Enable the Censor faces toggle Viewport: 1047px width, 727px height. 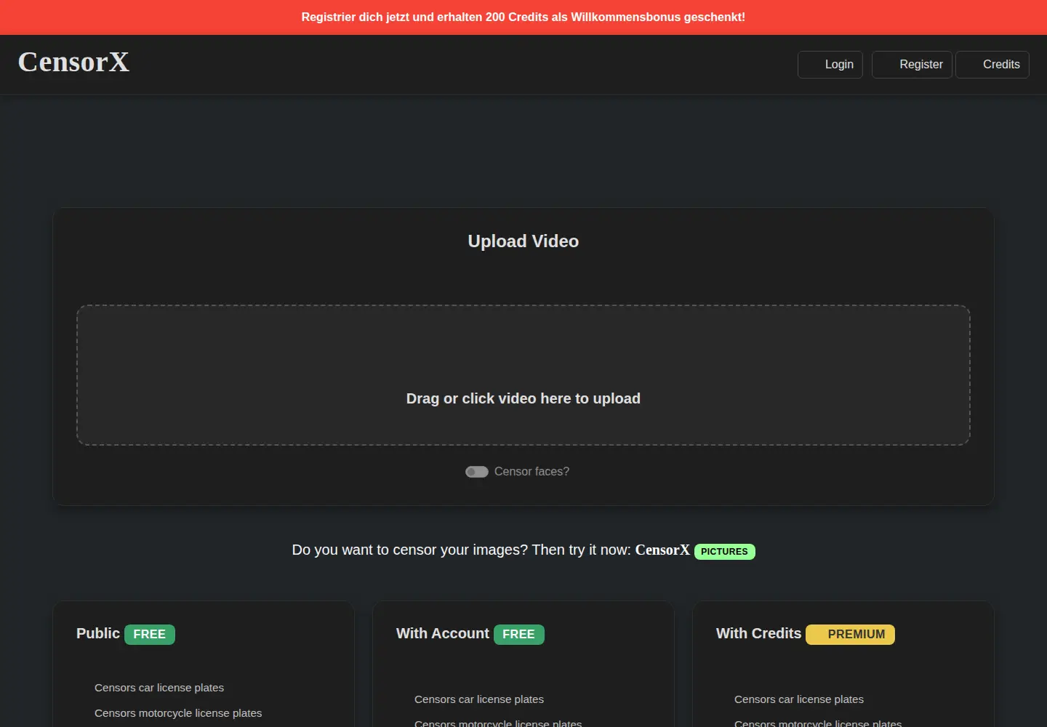[x=477, y=472]
